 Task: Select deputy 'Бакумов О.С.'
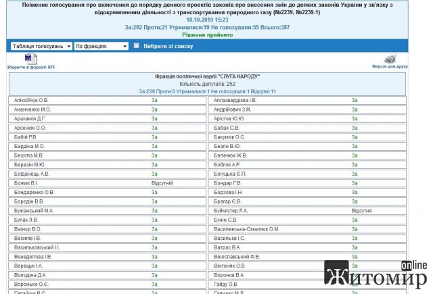tap(229, 137)
